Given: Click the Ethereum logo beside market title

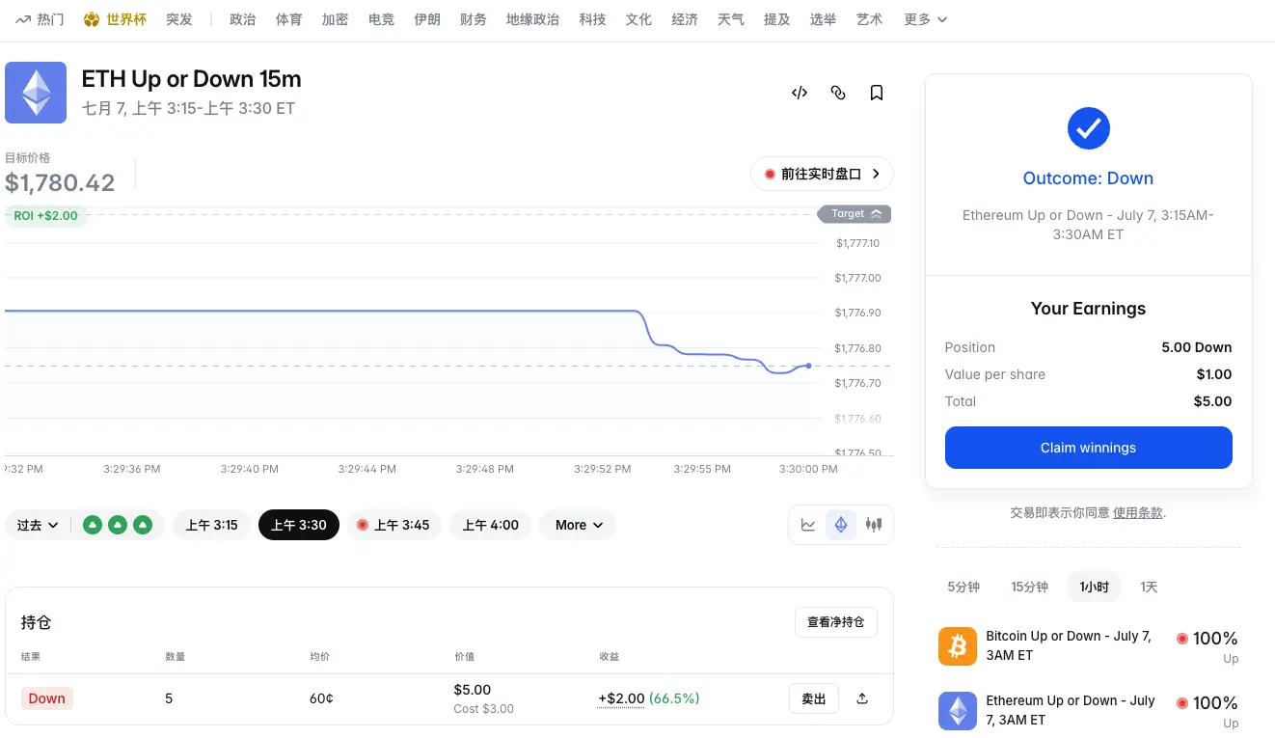Looking at the screenshot, I should (x=36, y=93).
